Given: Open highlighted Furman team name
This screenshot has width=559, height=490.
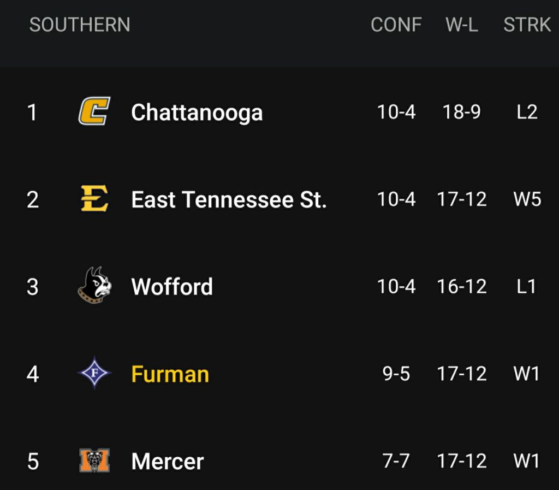Looking at the screenshot, I should pos(170,374).
